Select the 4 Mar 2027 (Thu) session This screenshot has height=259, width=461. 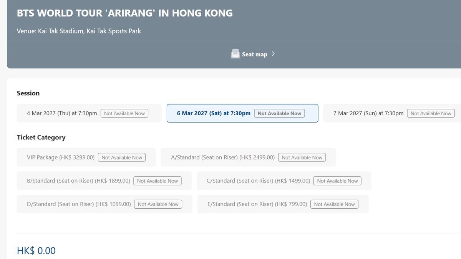[89, 113]
